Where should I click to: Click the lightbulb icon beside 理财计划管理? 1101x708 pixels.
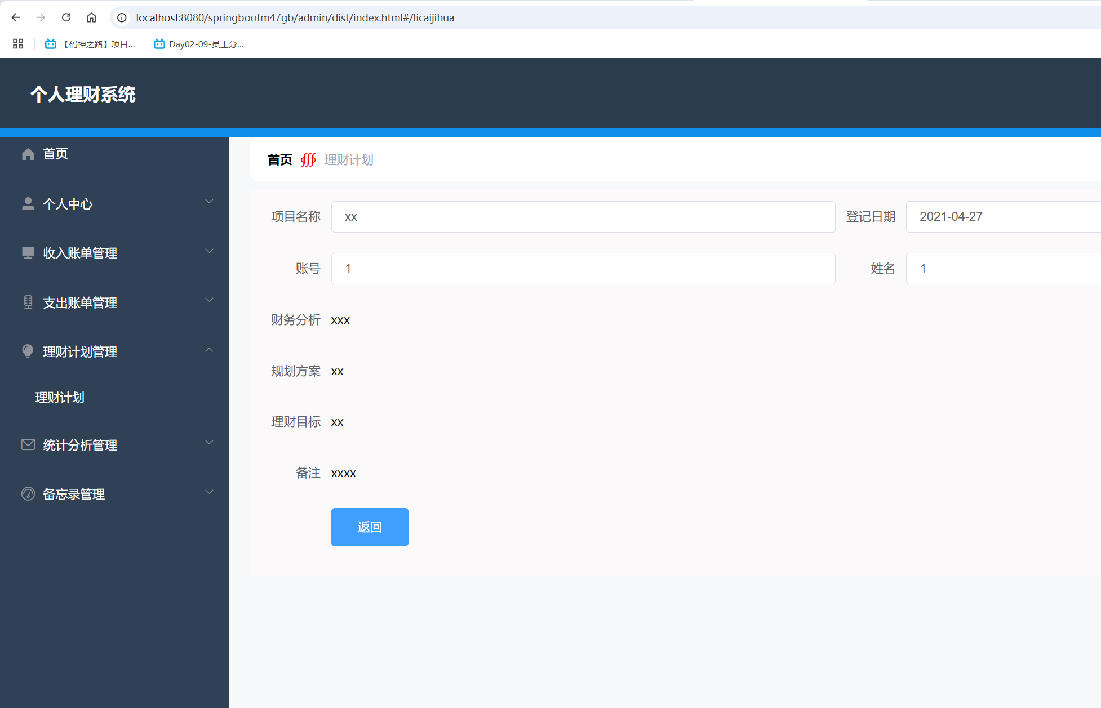coord(28,351)
